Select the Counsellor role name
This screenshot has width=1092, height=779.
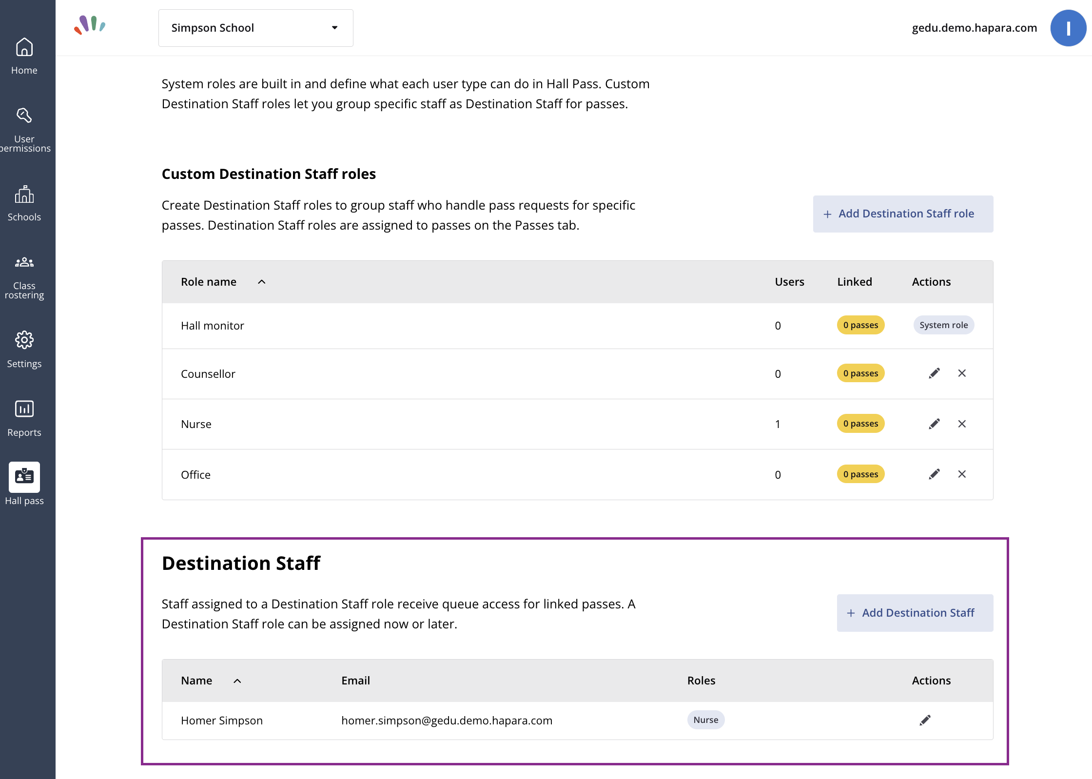(208, 373)
